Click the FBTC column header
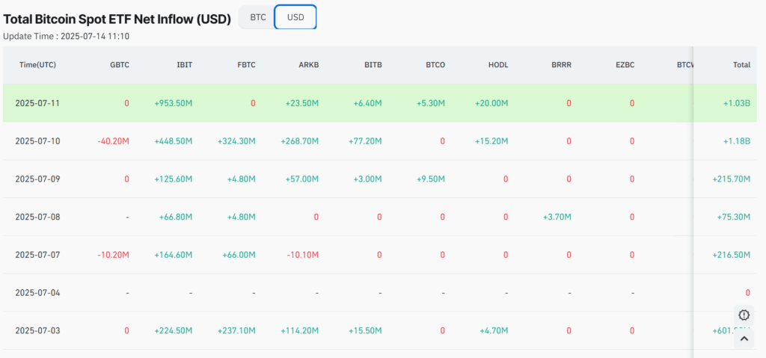The height and width of the screenshot is (358, 766). [x=246, y=65]
